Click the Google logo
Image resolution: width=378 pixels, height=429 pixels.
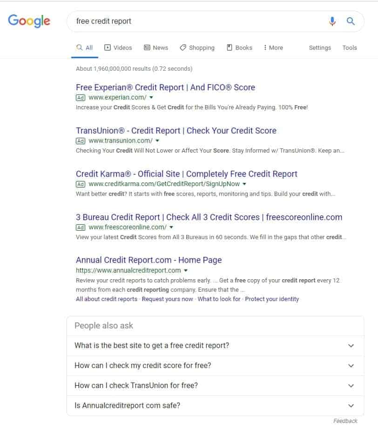29,21
